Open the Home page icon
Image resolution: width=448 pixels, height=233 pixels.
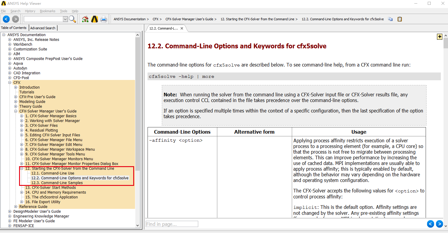85,19
